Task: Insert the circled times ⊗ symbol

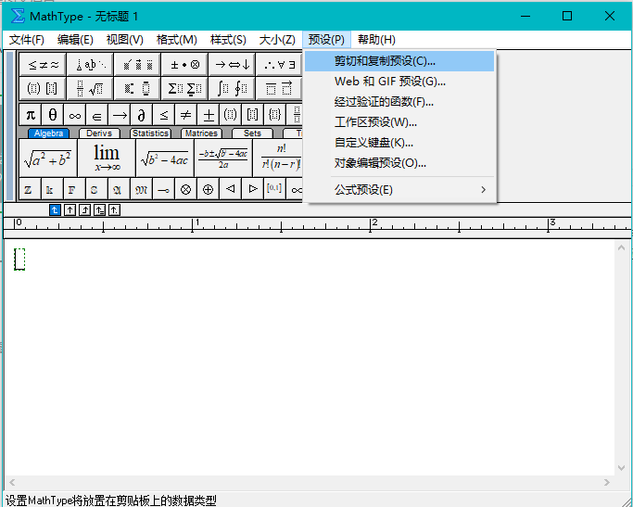Action: click(x=185, y=189)
